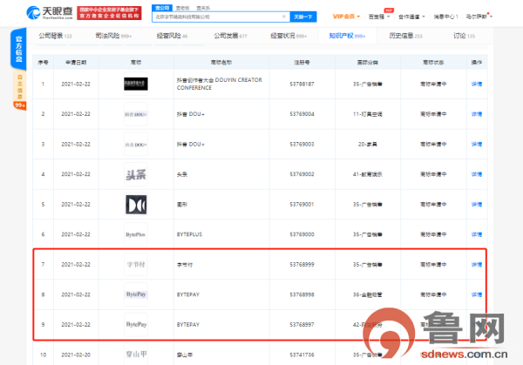This screenshot has height=365, width=523.
Task: Click the Douyin Creator Conference trademark image
Action: point(136,84)
